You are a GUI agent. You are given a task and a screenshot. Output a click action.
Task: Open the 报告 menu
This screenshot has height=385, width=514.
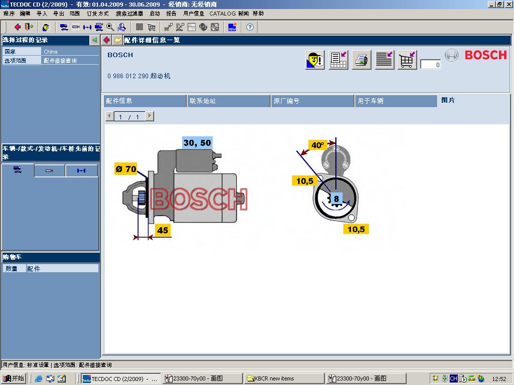tap(171, 14)
